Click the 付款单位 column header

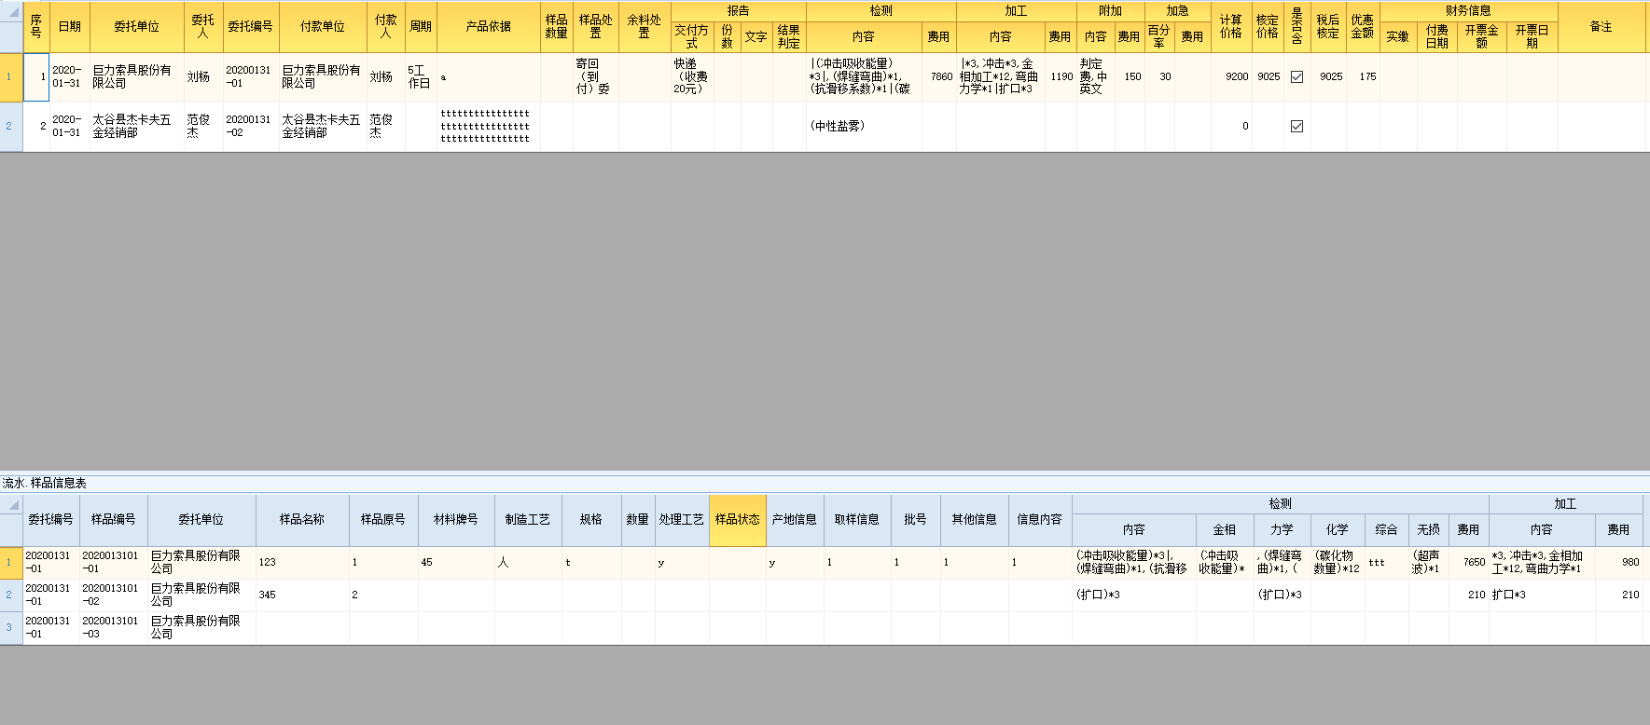pyautogui.click(x=323, y=26)
